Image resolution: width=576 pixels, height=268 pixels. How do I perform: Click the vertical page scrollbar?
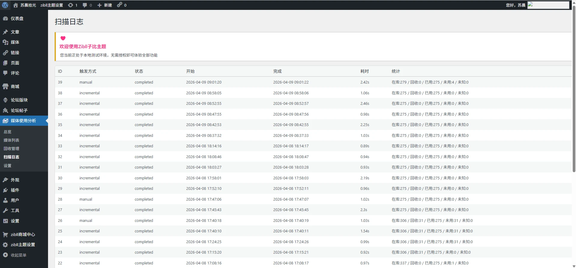[574, 90]
